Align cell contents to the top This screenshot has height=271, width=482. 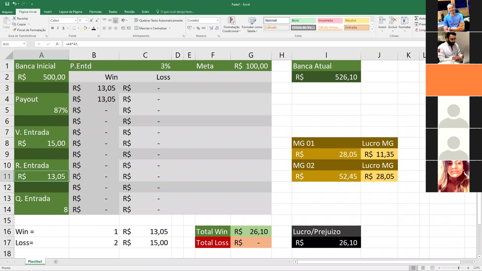click(104, 20)
